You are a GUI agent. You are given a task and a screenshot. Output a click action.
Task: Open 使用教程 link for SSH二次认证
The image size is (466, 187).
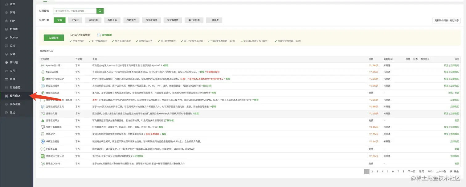pyautogui.click(x=138, y=156)
